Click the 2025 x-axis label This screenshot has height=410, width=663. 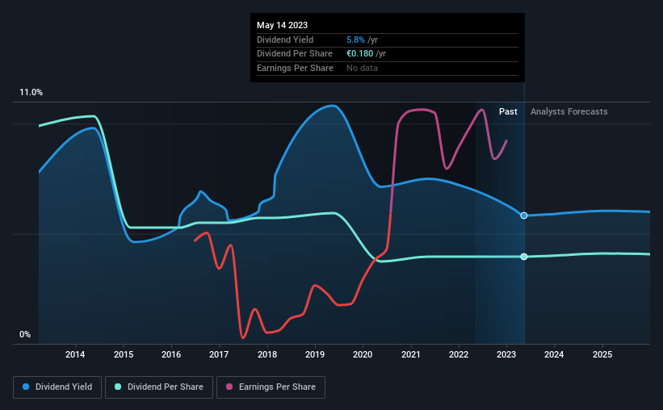[x=602, y=354]
